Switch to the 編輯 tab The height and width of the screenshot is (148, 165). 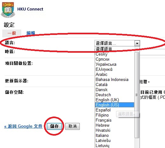click(x=31, y=33)
